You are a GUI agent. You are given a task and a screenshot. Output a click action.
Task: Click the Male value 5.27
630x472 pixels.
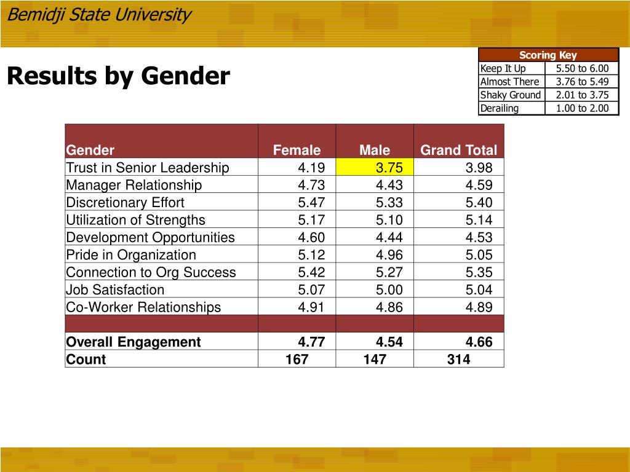click(389, 272)
